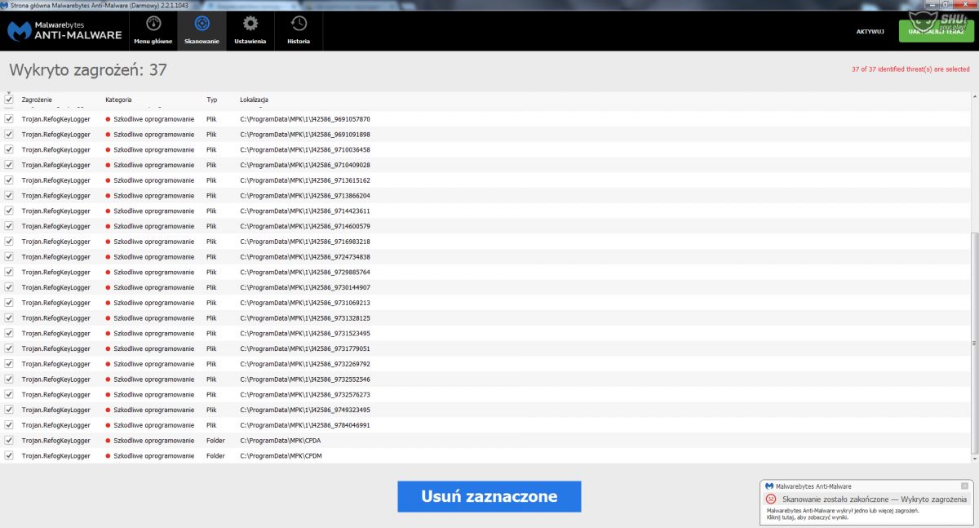Screen dimensions: 979x528
Task: Select path C:\ProgramData\MPK\1\I42586_9732576273
Action: [305, 395]
